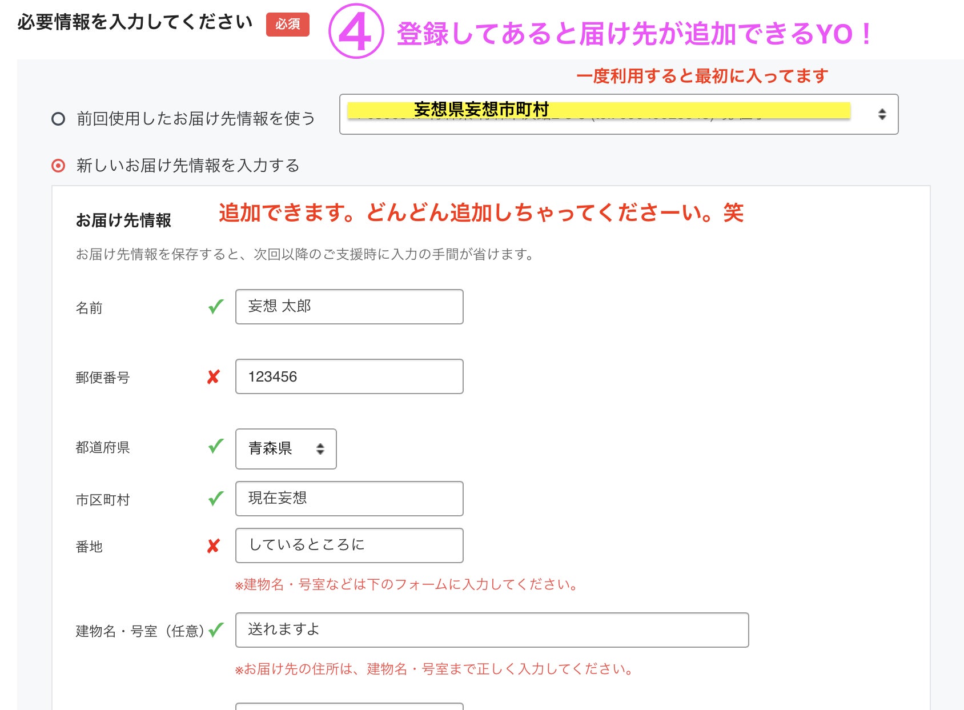Click the 名前 input with 妄想 太郎
The height and width of the screenshot is (710, 964).
point(349,307)
